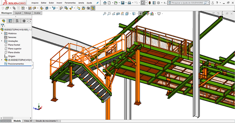Viewport: 235px width, 123px height.
Task: Toggle the Large Assembly Mode highlighted button
Action: point(93,8)
